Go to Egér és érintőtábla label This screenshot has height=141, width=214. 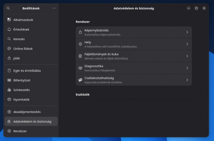pyautogui.click(x=27, y=70)
